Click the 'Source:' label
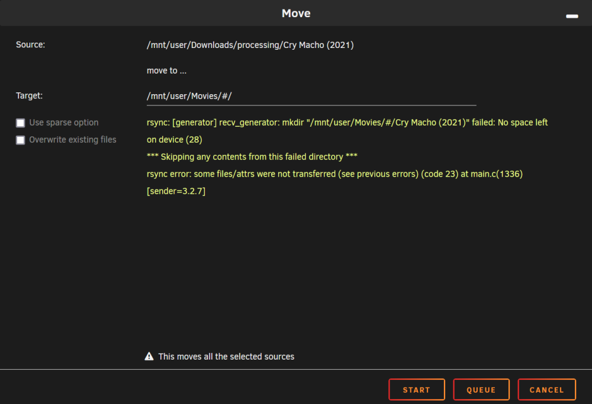This screenshot has width=592, height=404. (x=30, y=44)
